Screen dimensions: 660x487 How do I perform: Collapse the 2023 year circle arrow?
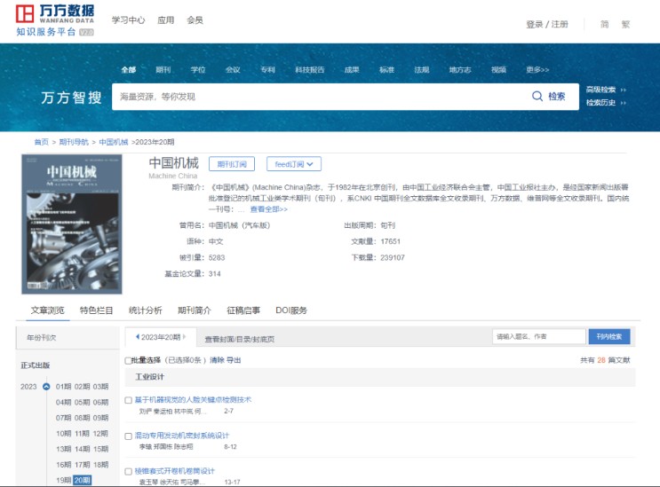pyautogui.click(x=46, y=387)
